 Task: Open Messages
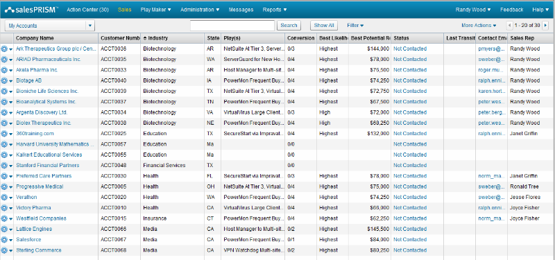241,10
